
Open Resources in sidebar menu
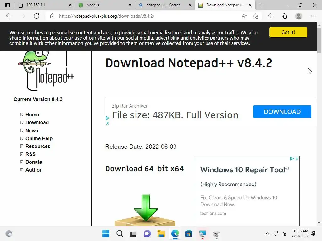tap(38, 146)
